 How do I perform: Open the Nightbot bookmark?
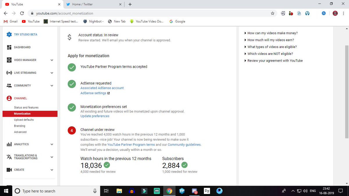click(93, 21)
